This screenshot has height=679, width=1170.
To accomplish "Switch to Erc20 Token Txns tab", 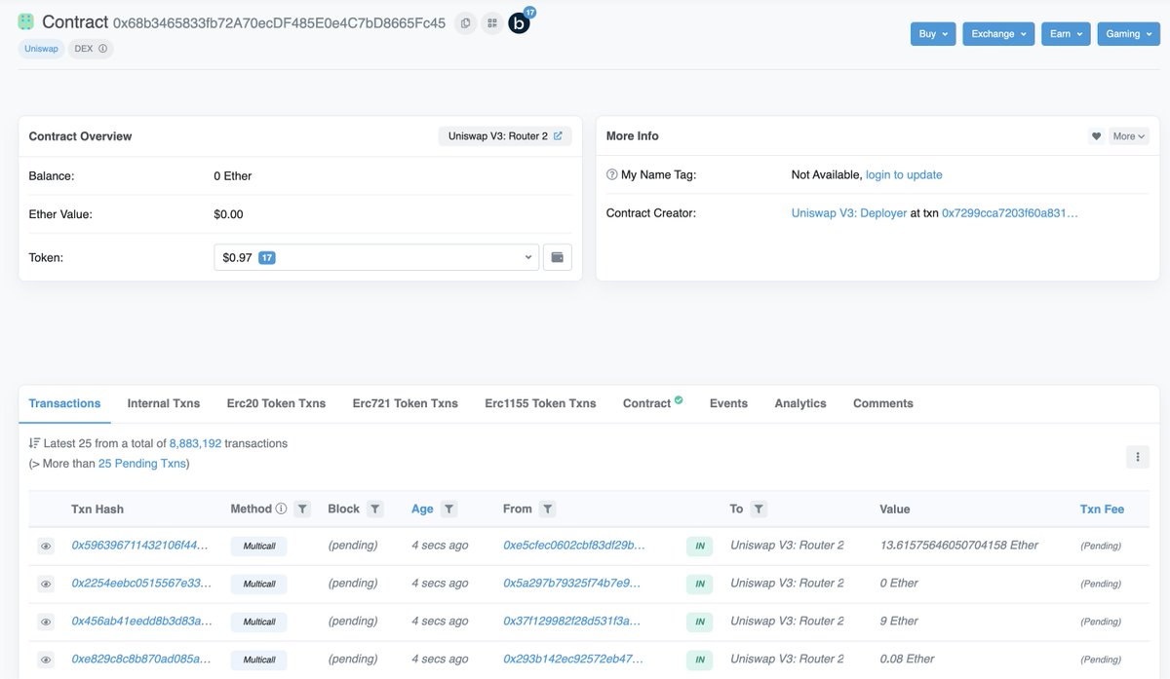I will pos(276,403).
